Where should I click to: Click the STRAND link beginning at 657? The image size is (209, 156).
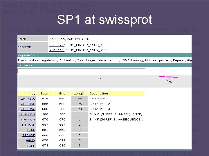point(29,125)
